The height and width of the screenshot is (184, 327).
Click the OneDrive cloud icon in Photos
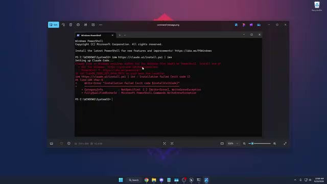click(259, 25)
